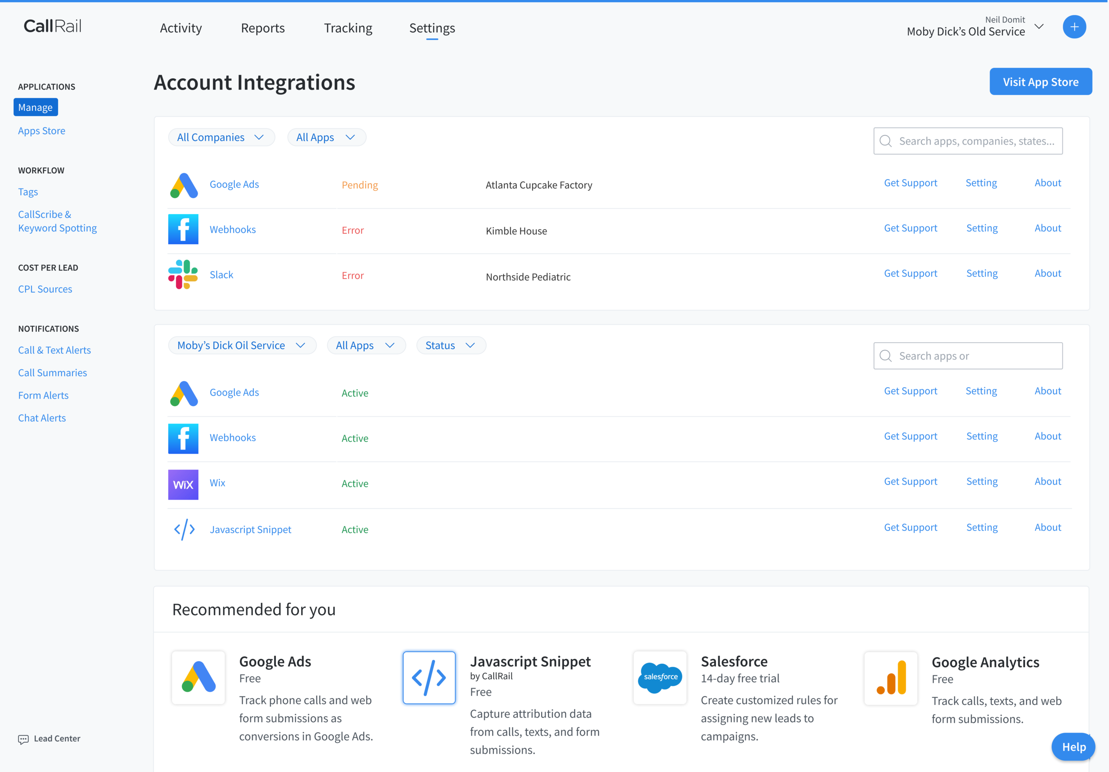Expand the All Apps filter beside Status

point(366,345)
